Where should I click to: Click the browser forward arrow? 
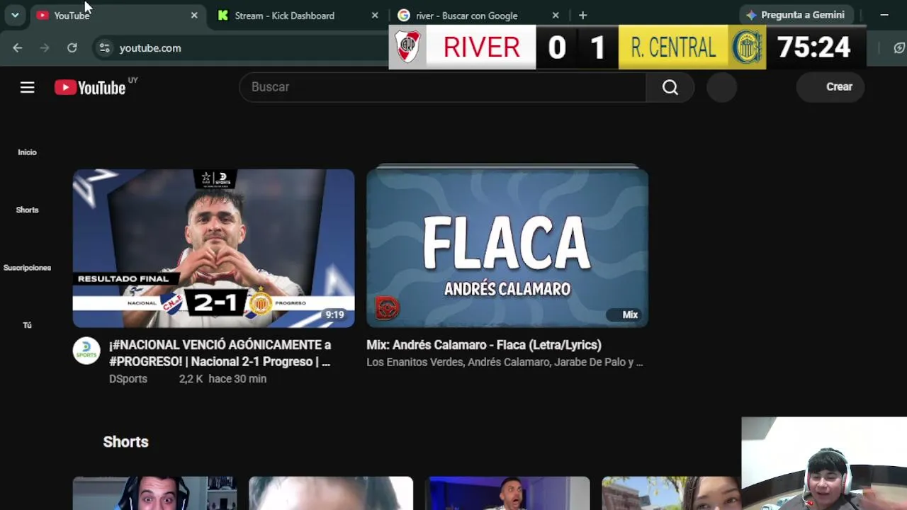pos(45,48)
